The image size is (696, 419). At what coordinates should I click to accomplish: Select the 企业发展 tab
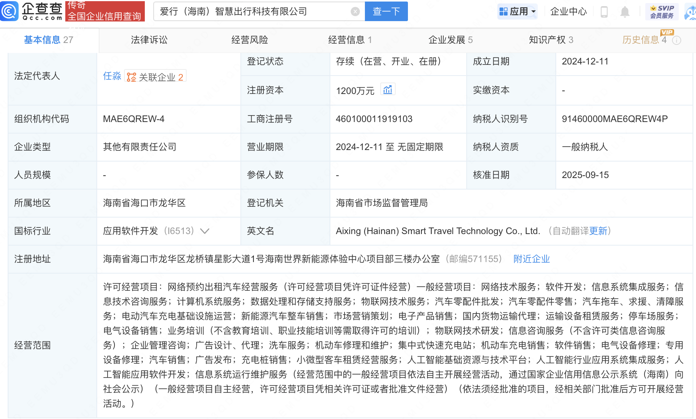[450, 40]
